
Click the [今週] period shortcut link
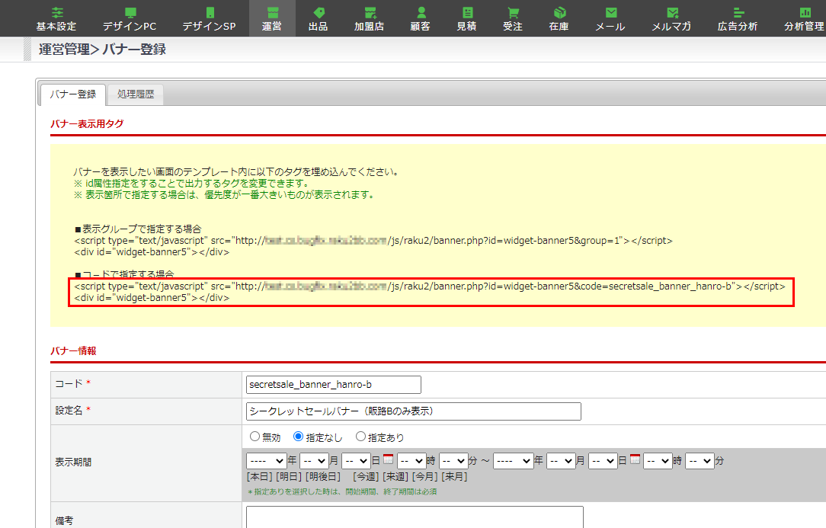click(x=367, y=477)
